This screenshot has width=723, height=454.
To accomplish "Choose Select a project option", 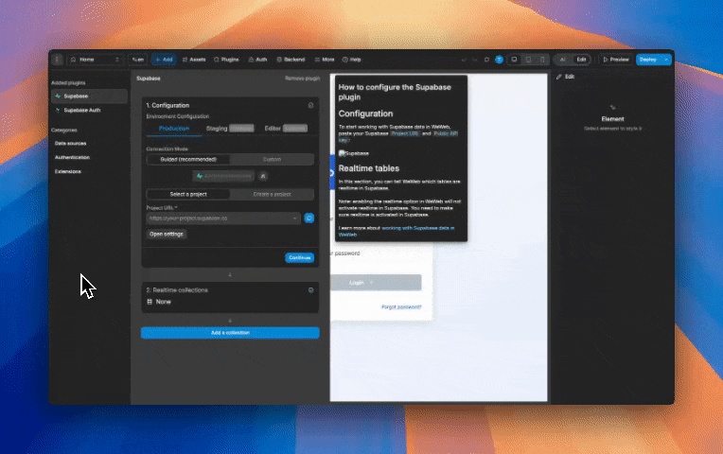I will (188, 195).
